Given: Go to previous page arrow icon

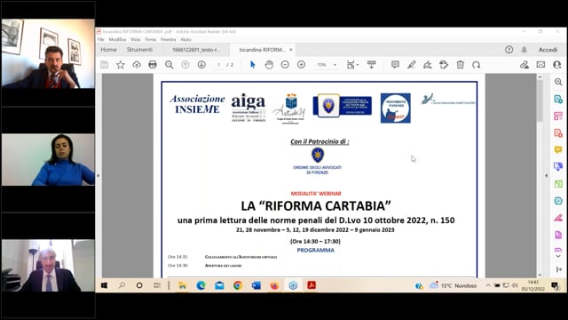Looking at the screenshot, I should tap(185, 65).
